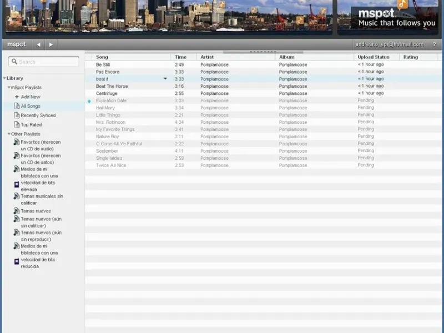Open the All Songs playlist
The image size is (444, 333).
click(x=31, y=106)
